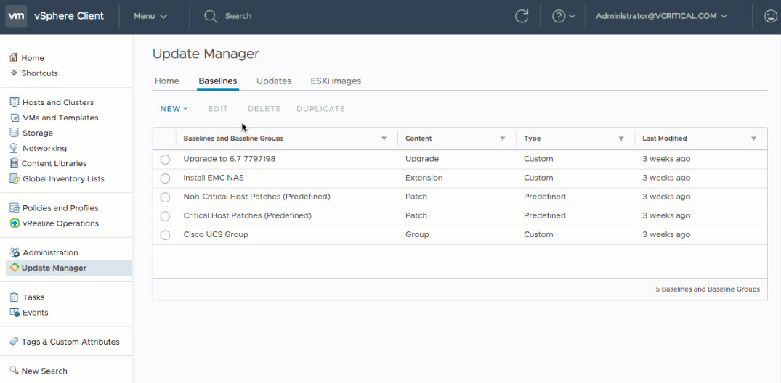781x383 pixels.
Task: Click the Update Manager sidebar icon
Action: point(15,268)
